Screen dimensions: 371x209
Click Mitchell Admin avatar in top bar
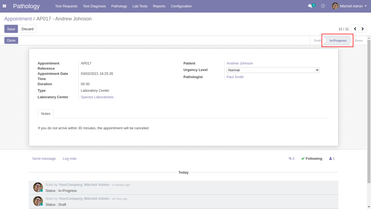pos(335,6)
